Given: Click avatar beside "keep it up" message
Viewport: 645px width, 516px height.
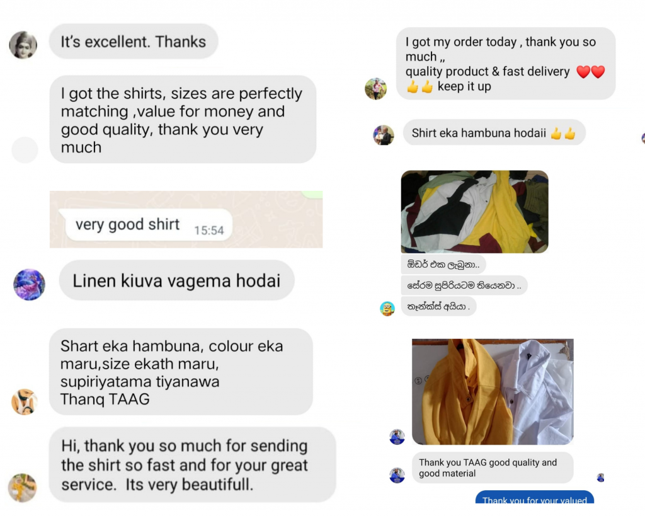Looking at the screenshot, I should (x=375, y=88).
